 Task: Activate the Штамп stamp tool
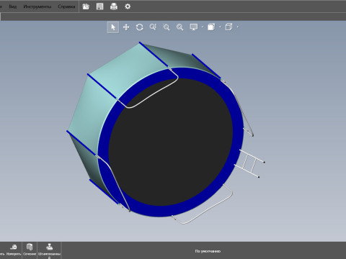(x=49, y=250)
